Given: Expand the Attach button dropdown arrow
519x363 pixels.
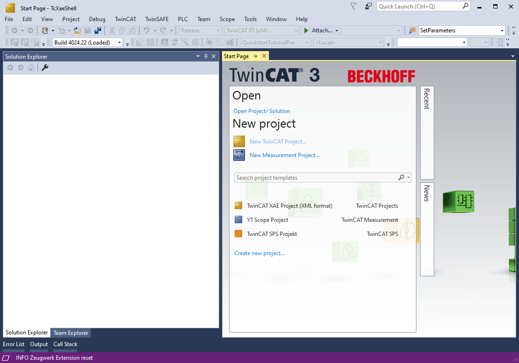Looking at the screenshot, I should pyautogui.click(x=337, y=30).
